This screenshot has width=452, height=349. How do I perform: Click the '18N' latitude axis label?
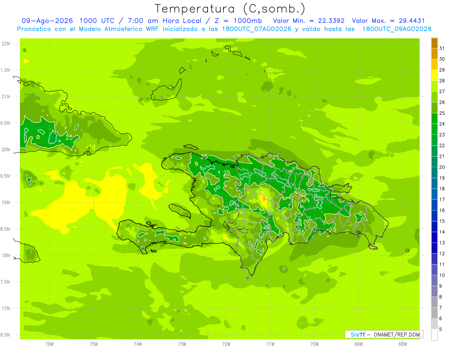click(6, 255)
